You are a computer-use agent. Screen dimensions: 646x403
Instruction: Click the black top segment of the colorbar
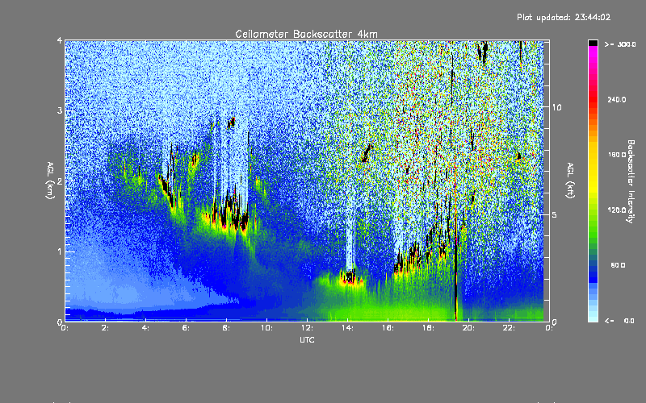[593, 43]
